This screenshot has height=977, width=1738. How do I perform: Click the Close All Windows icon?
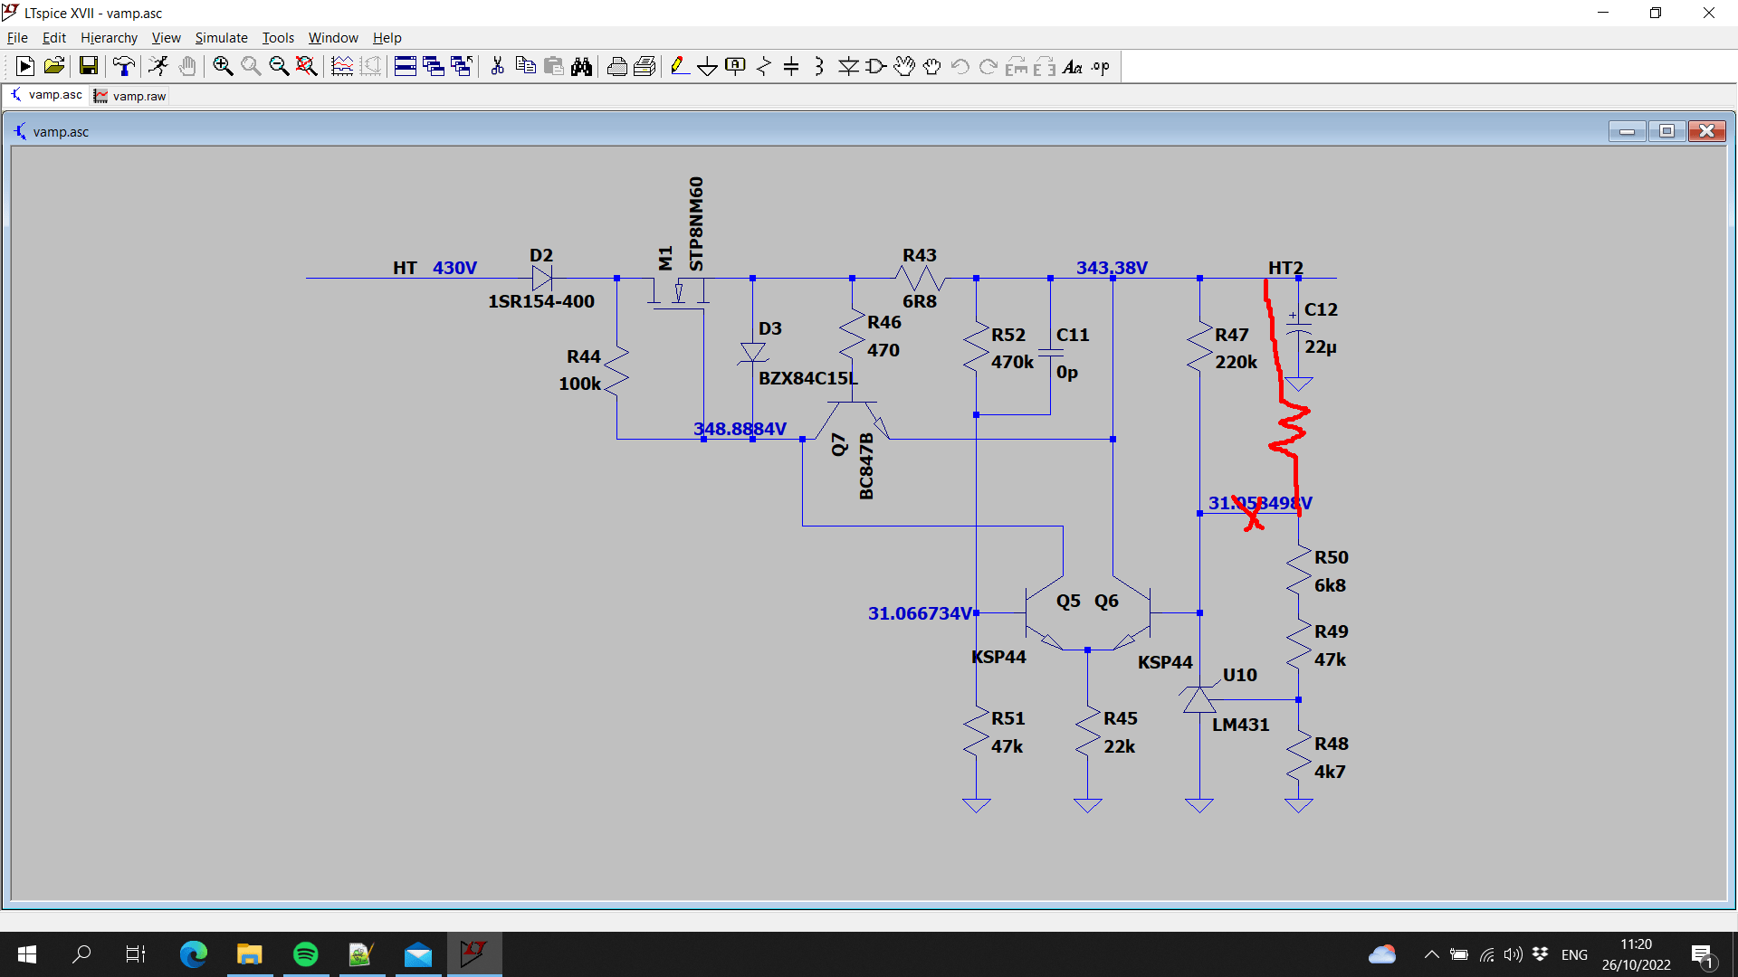[x=462, y=66]
